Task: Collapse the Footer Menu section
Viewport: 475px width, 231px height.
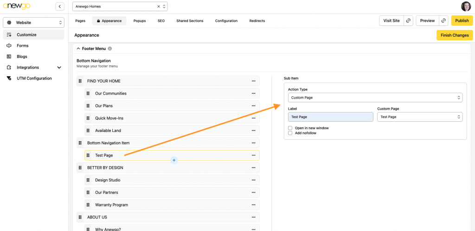Action: [78, 49]
